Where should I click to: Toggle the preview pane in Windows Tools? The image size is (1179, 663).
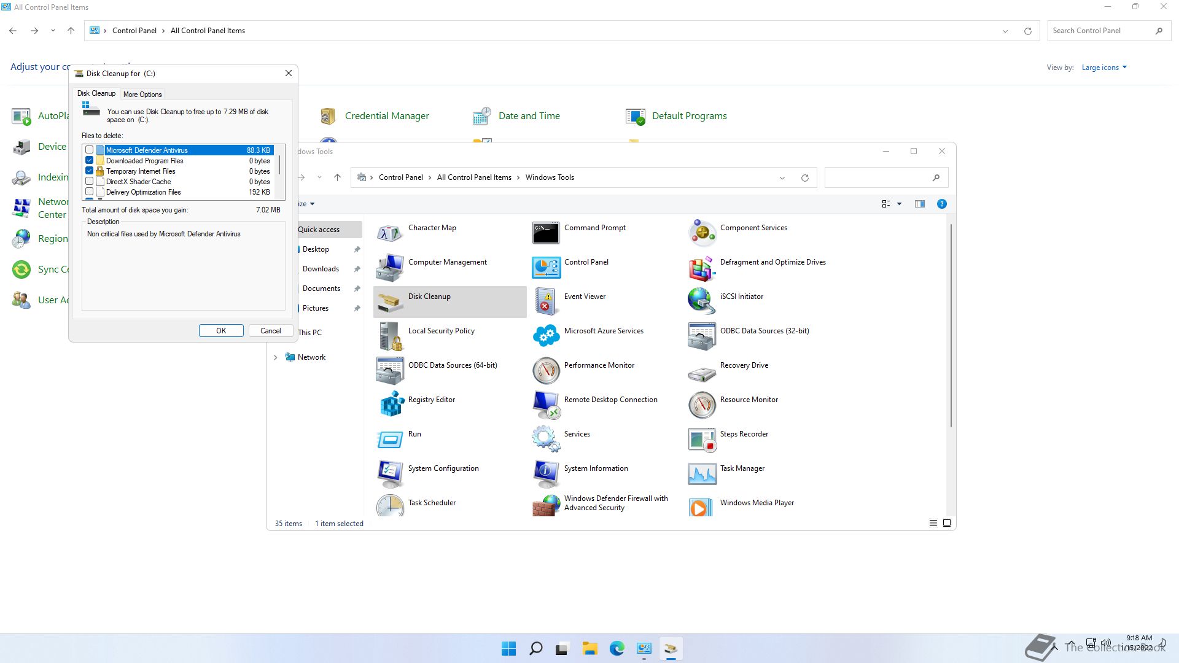pyautogui.click(x=919, y=204)
